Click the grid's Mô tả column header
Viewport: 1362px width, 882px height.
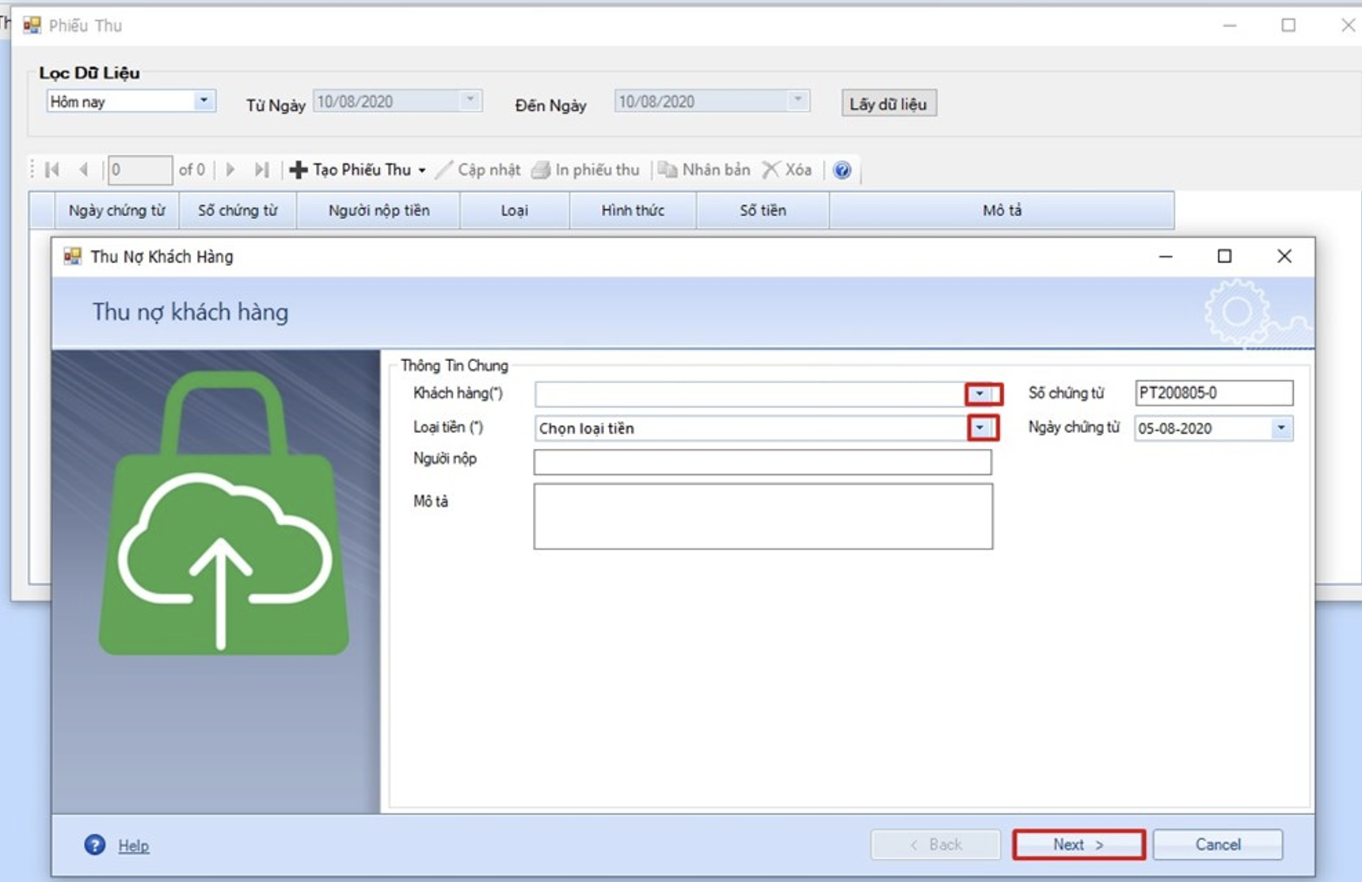point(1002,211)
